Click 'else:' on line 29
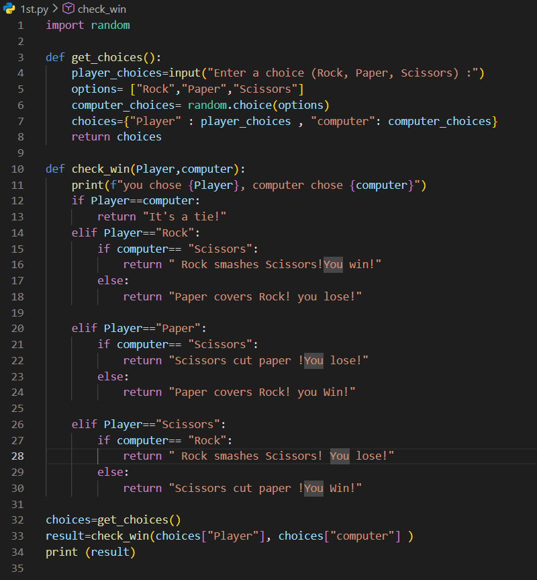Viewport: 537px width, 580px height. pyautogui.click(x=113, y=472)
